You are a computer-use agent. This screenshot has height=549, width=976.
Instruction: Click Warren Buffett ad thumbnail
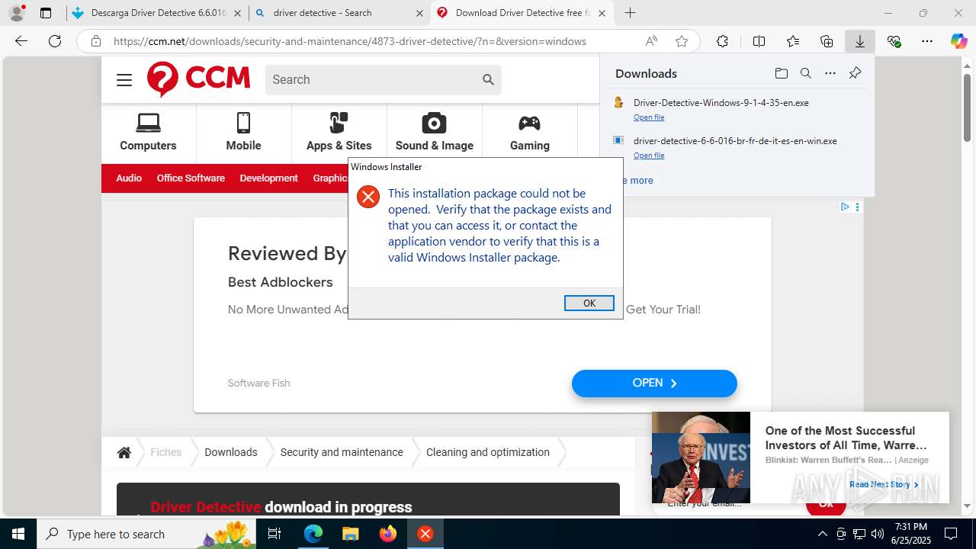(x=701, y=457)
